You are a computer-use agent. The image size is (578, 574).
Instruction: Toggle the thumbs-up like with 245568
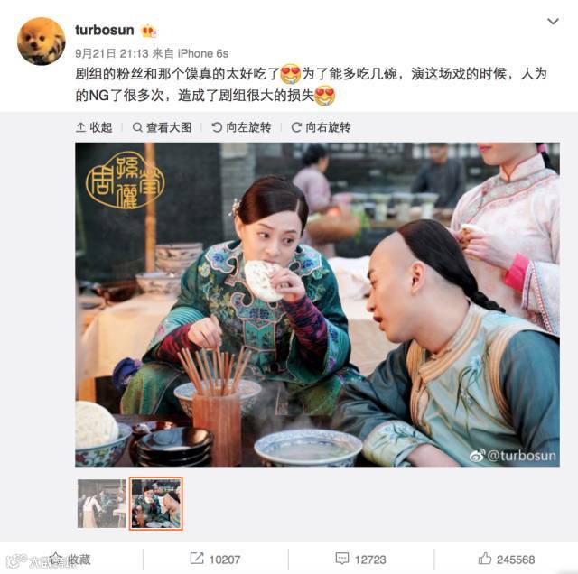[485, 559]
